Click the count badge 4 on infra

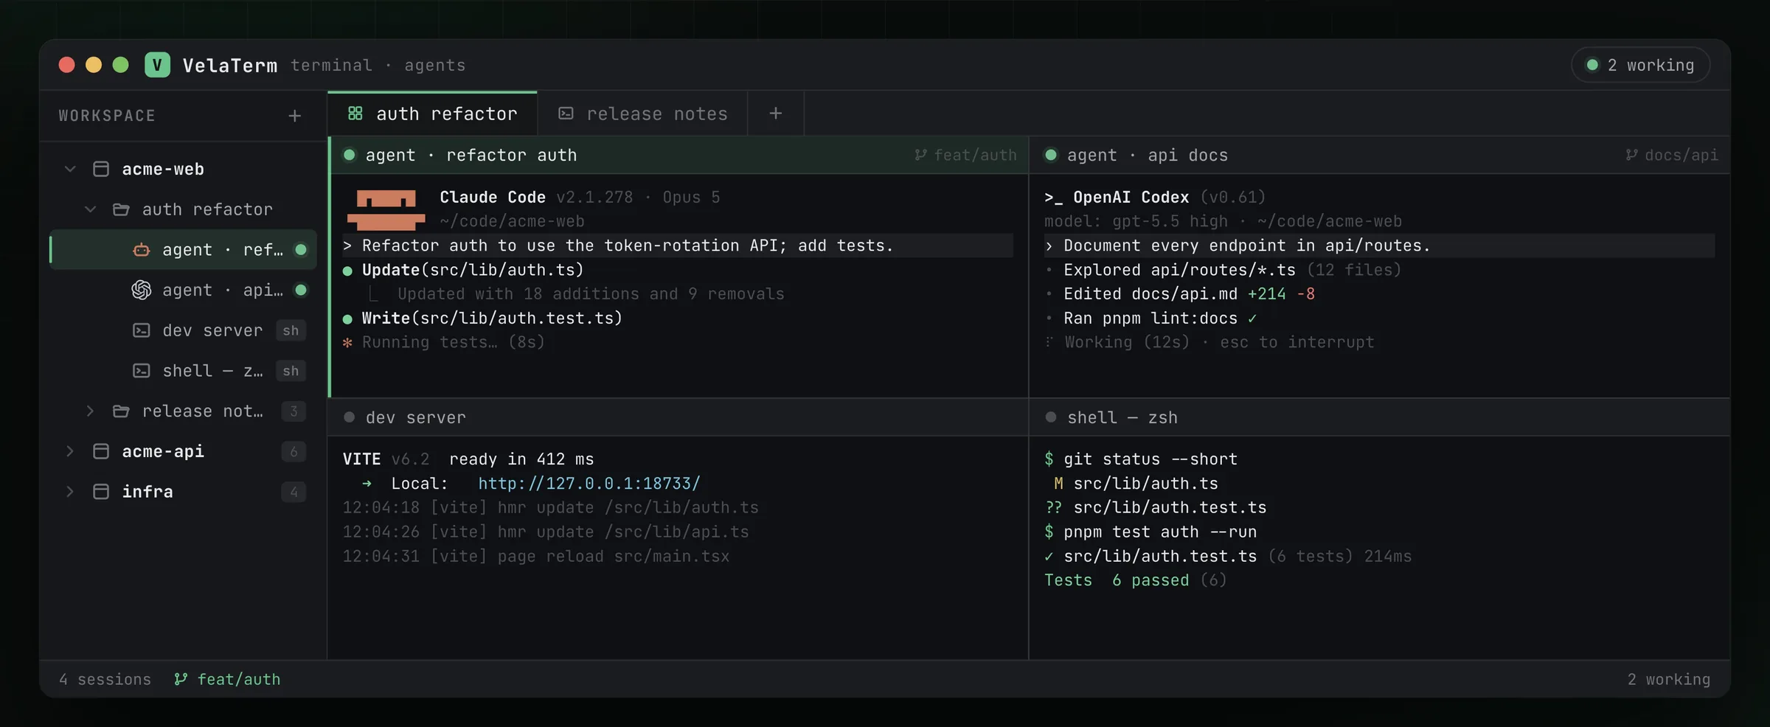click(x=294, y=492)
